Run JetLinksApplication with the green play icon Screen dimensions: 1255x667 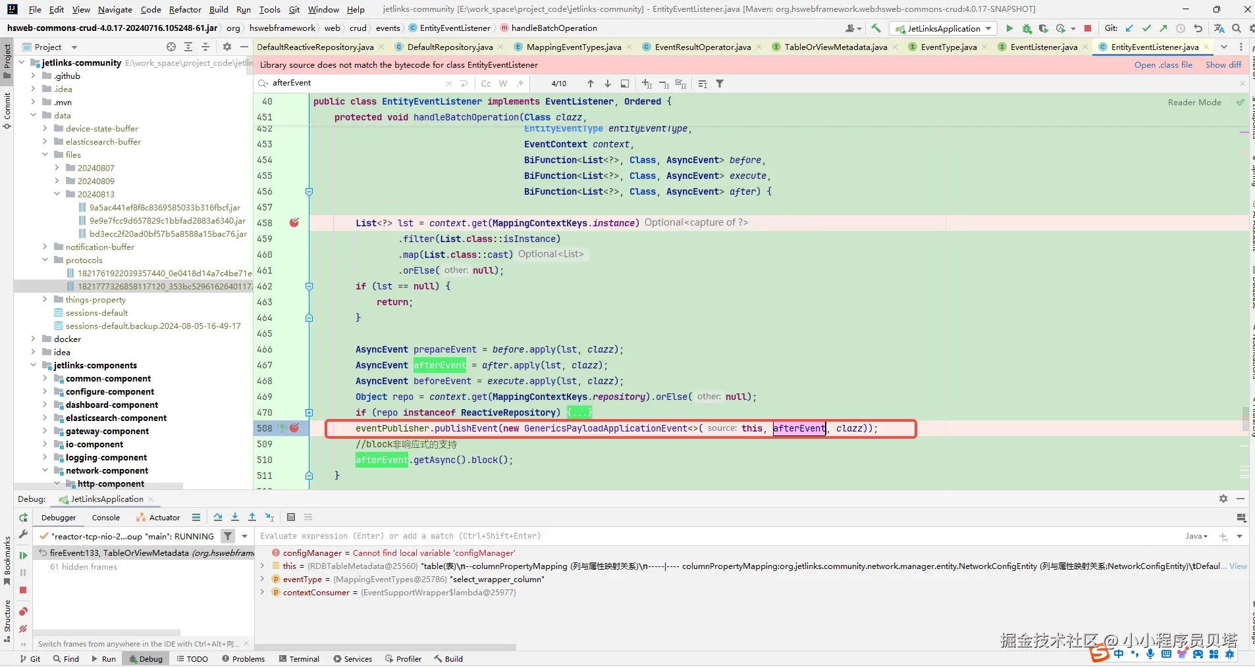(1009, 28)
